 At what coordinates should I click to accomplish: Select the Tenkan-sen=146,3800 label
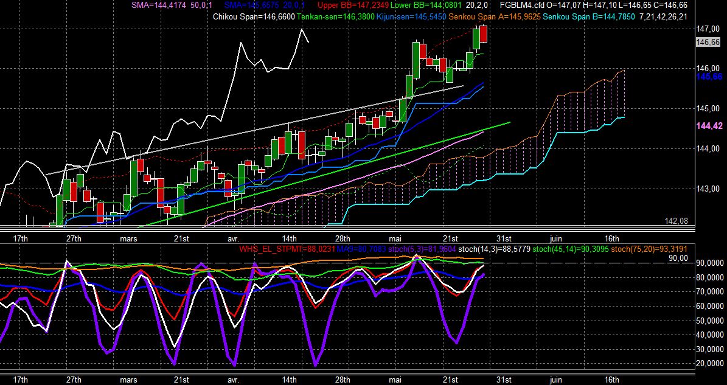pos(336,16)
